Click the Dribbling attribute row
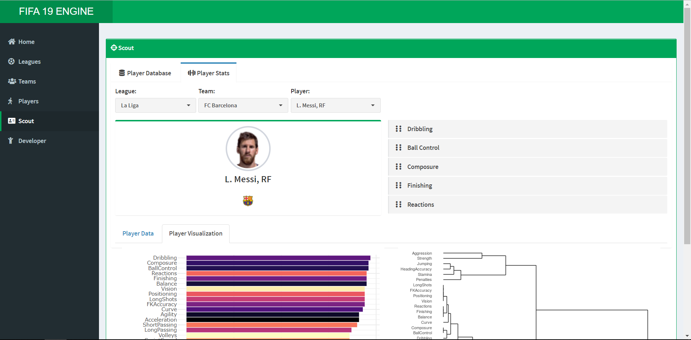 click(528, 129)
